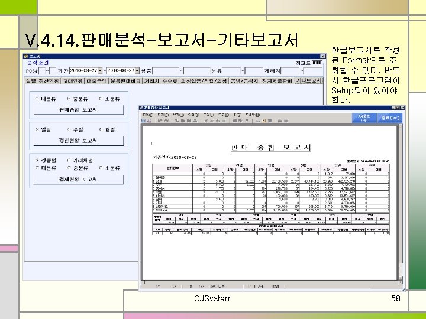Click the report viewer scroll-down arrow
The image size is (426, 319).
(400, 278)
